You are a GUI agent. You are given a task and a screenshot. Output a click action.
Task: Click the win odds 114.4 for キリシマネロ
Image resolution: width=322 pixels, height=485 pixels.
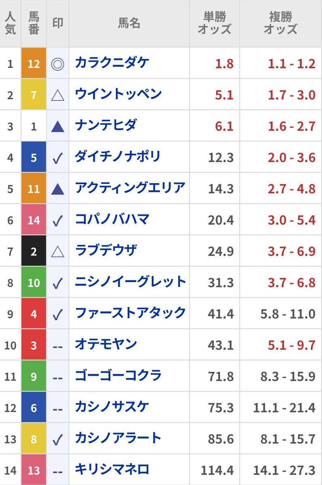click(217, 470)
